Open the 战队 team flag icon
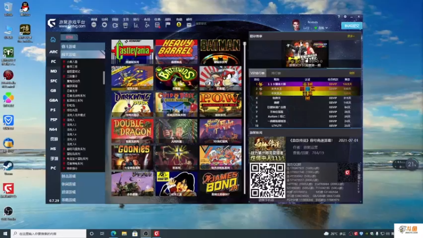This screenshot has height=238, width=423. [168, 25]
